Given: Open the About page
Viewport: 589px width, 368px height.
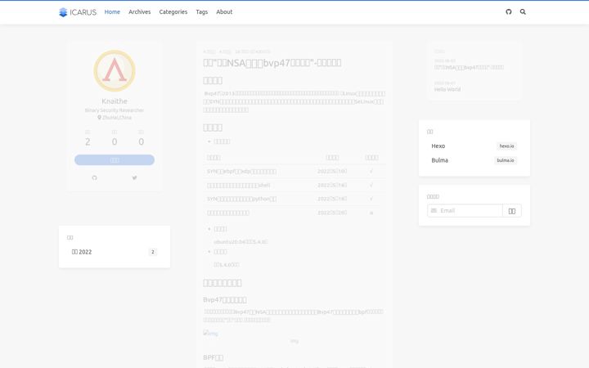Looking at the screenshot, I should point(224,12).
